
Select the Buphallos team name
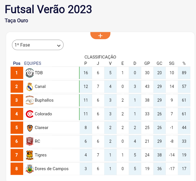44,100
